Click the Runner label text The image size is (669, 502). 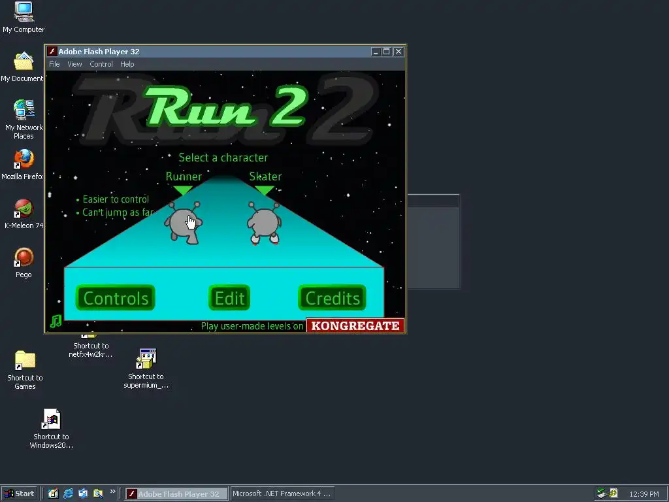pos(184,176)
